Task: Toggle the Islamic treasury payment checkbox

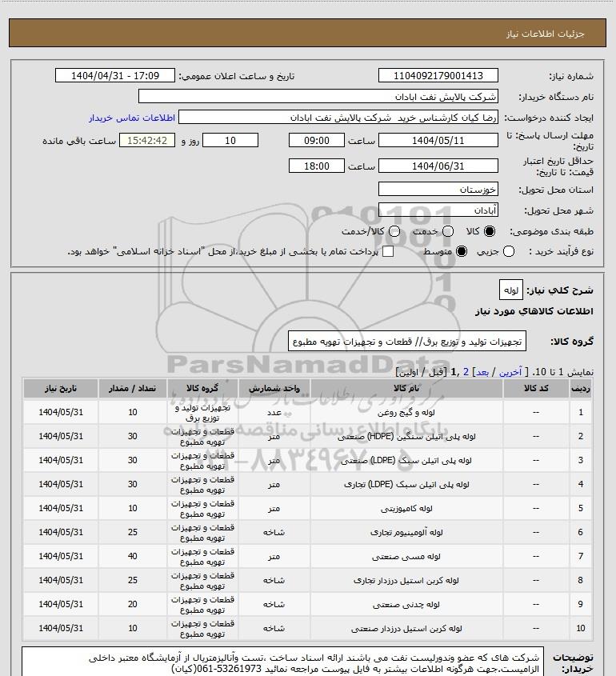Action: pos(388,251)
